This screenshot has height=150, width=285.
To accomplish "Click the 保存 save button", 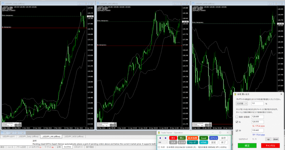I will tap(223, 138).
